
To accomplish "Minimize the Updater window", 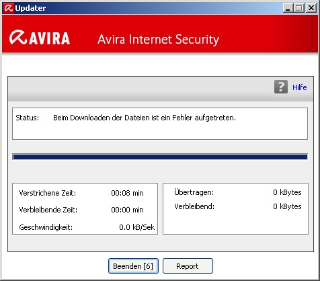I will [x=288, y=8].
